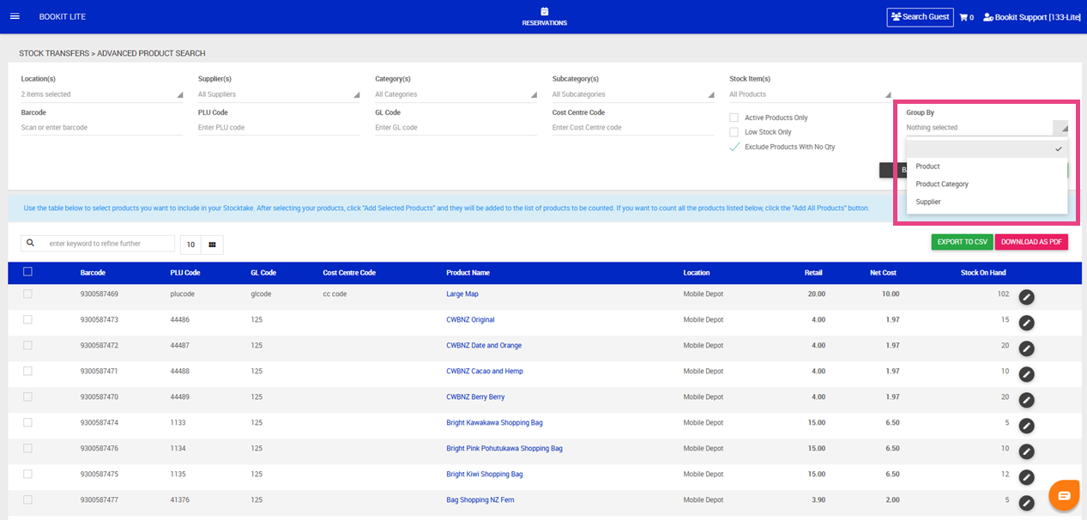1087x520 pixels.
Task: Open the Subcategory(s) dropdown
Action: pyautogui.click(x=633, y=94)
